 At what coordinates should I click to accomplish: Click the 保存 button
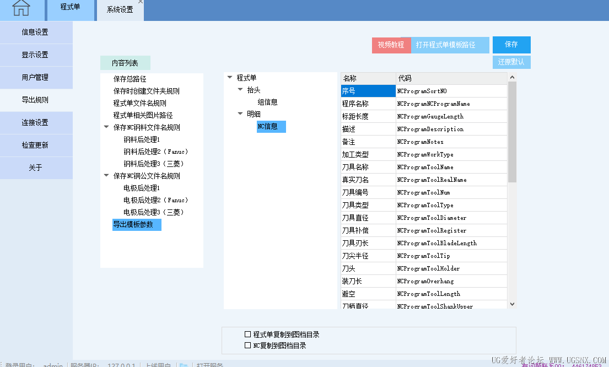pyautogui.click(x=511, y=45)
